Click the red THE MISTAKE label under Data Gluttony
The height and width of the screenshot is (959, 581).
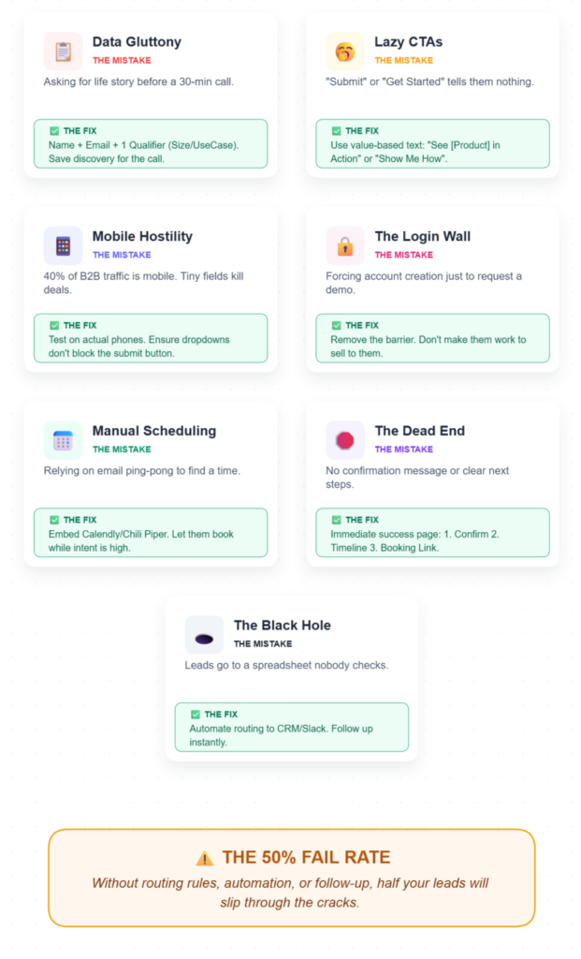pos(122,60)
